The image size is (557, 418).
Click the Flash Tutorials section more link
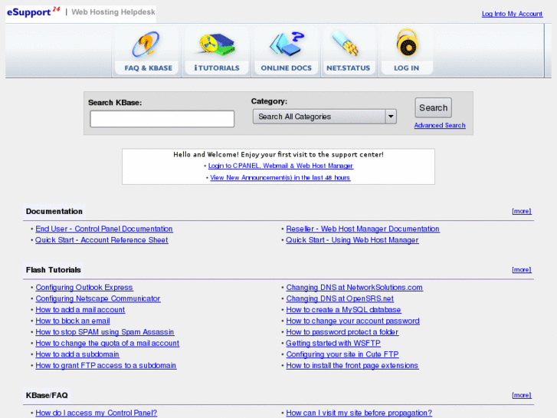tap(522, 270)
